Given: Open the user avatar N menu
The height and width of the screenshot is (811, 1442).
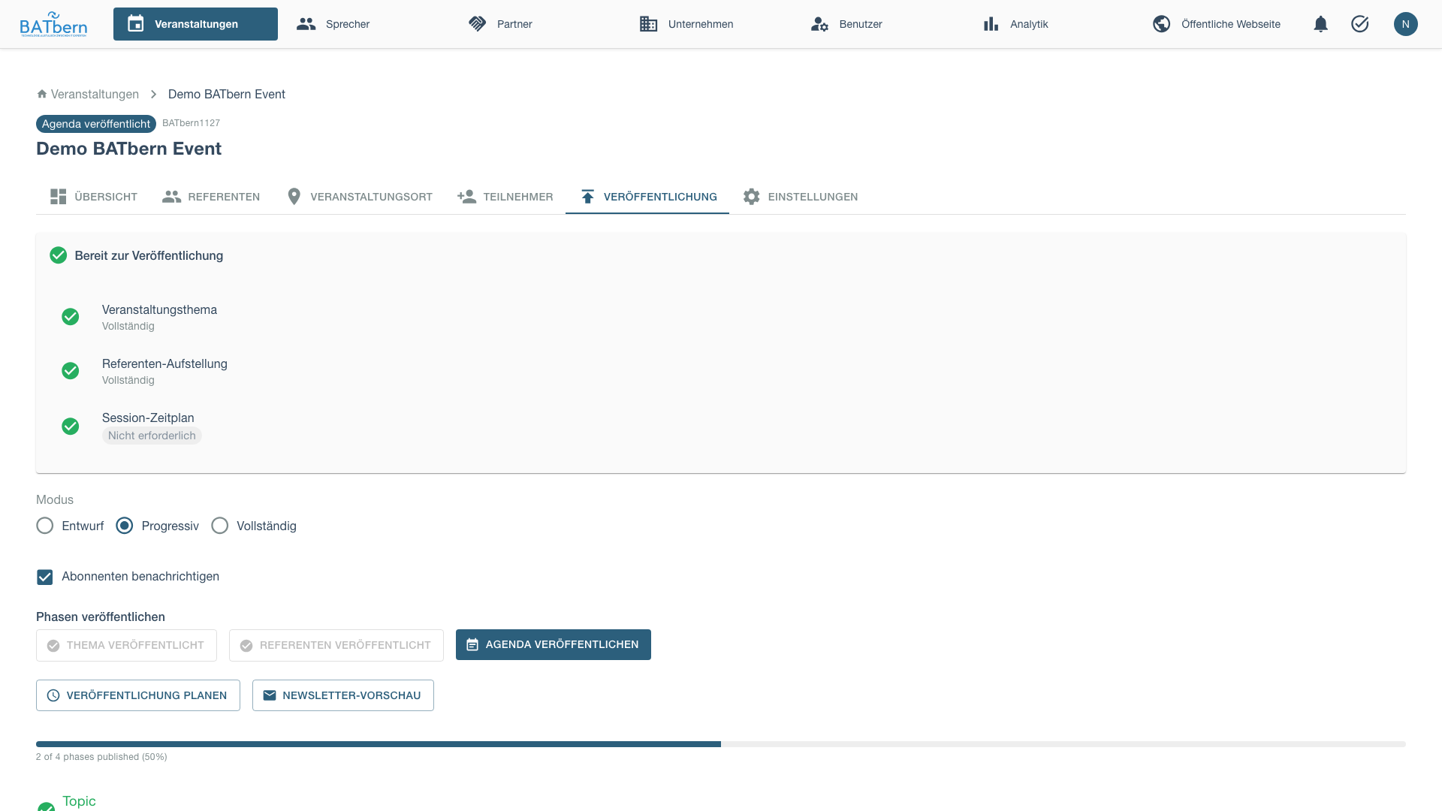Looking at the screenshot, I should (1405, 24).
